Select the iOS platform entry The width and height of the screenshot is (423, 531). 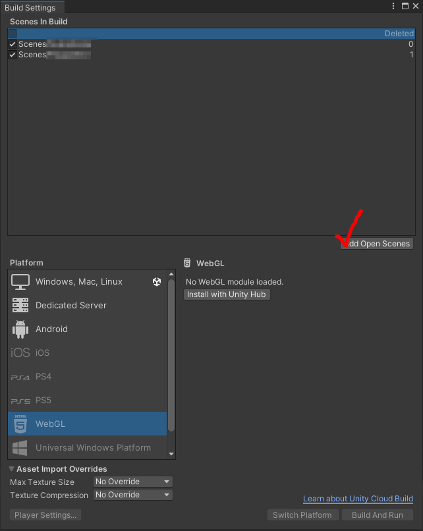88,352
